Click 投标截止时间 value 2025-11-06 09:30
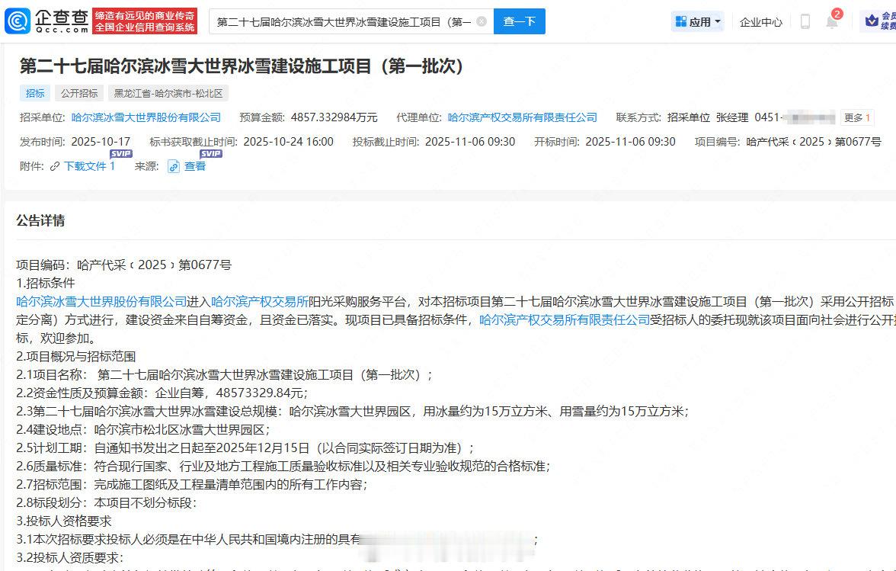Viewport: 896px width, 571px height. point(470,141)
